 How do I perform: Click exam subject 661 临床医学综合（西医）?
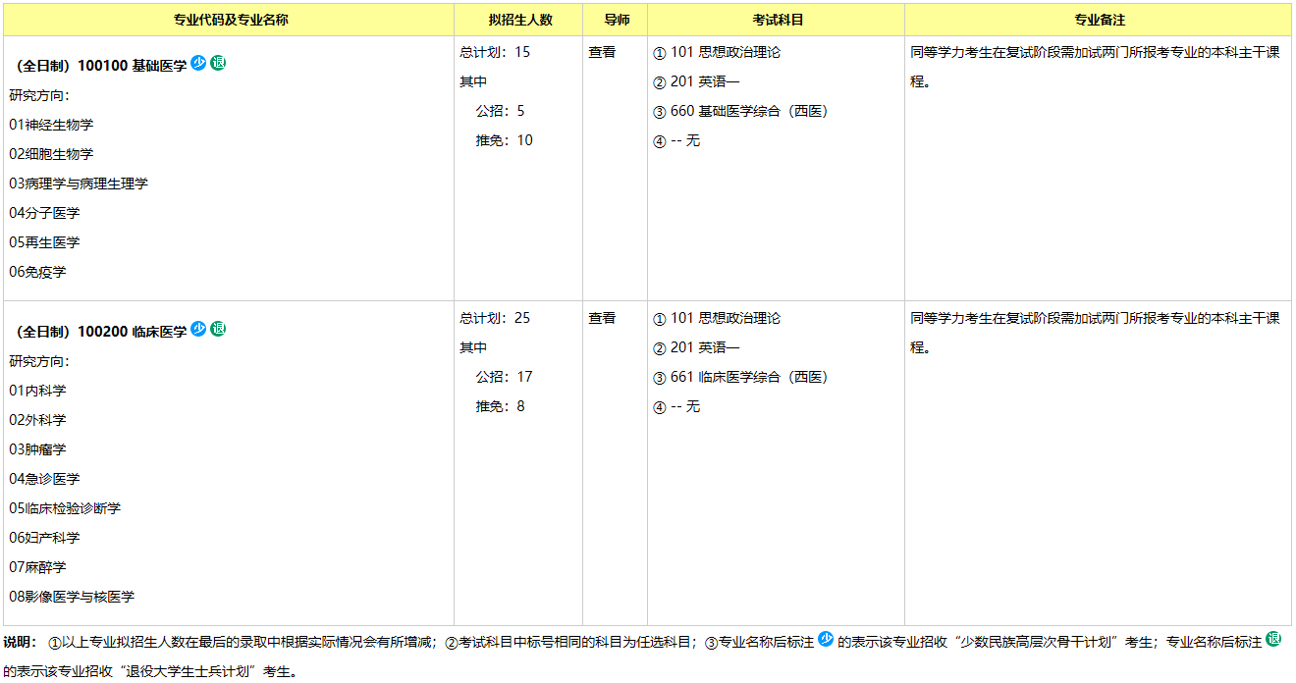pyautogui.click(x=748, y=377)
